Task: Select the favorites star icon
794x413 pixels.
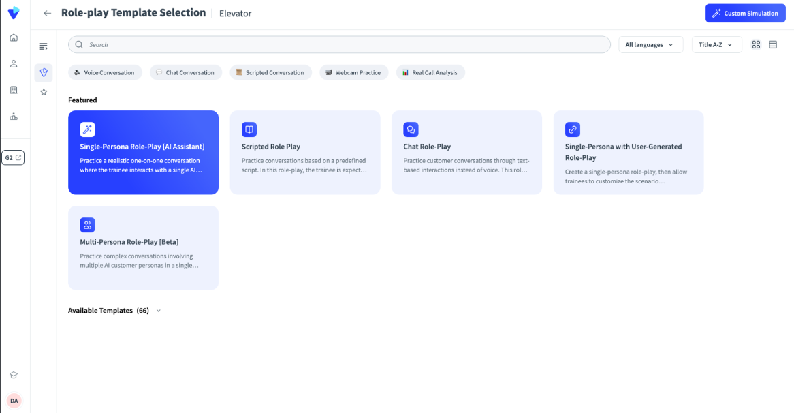Action: coord(44,92)
